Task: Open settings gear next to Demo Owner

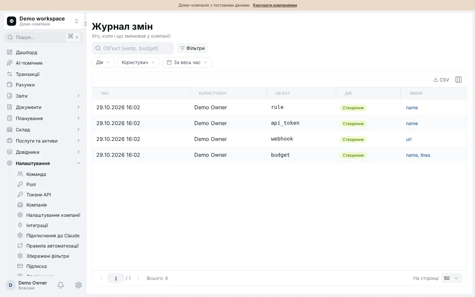Action: pyautogui.click(x=79, y=285)
